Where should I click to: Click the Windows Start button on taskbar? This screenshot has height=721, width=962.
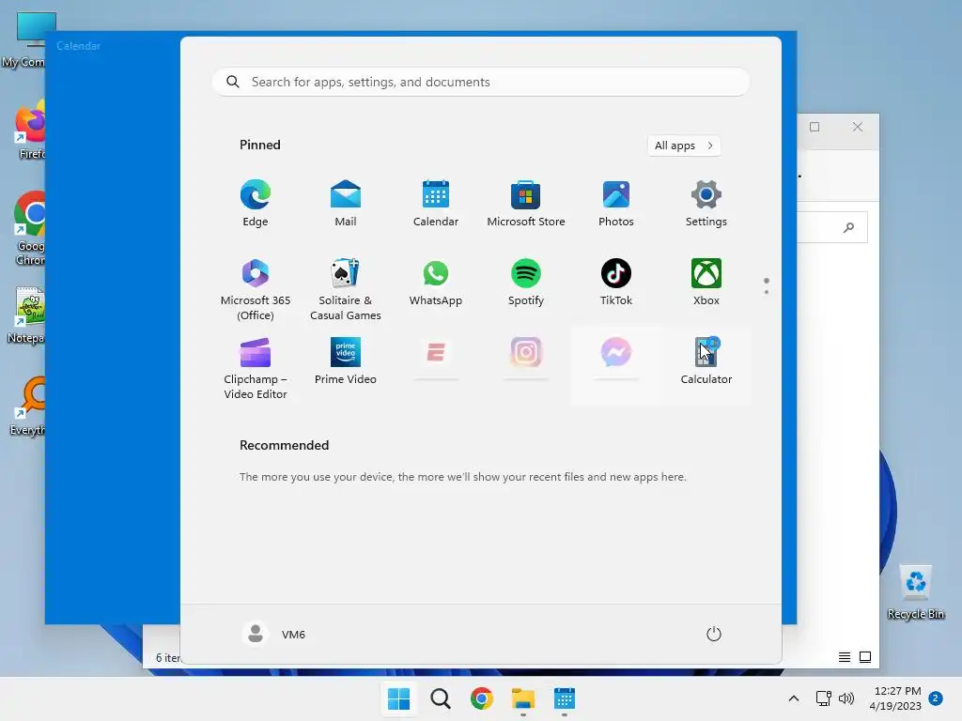click(x=398, y=698)
